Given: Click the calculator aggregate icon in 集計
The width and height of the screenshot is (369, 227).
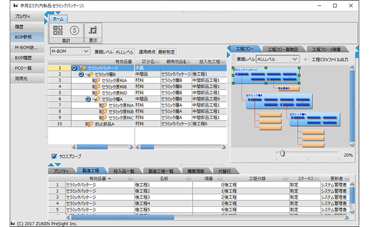Looking at the screenshot, I should tap(58, 30).
